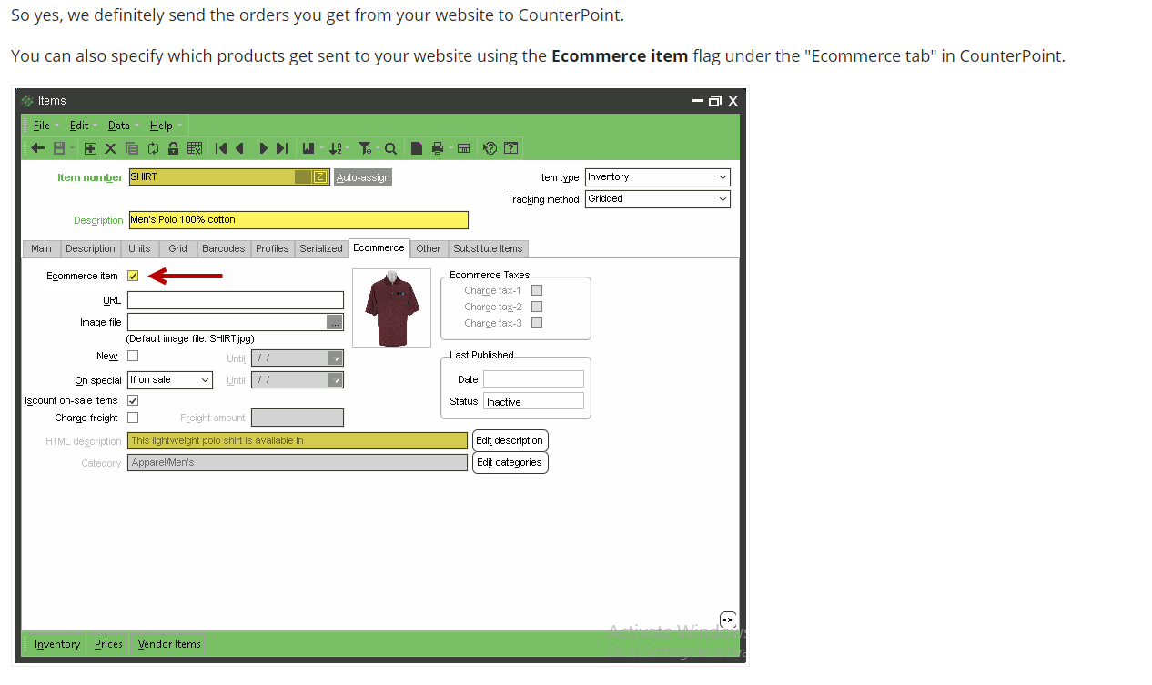
Task: Click the bookmark toolbar icon
Action: [308, 148]
